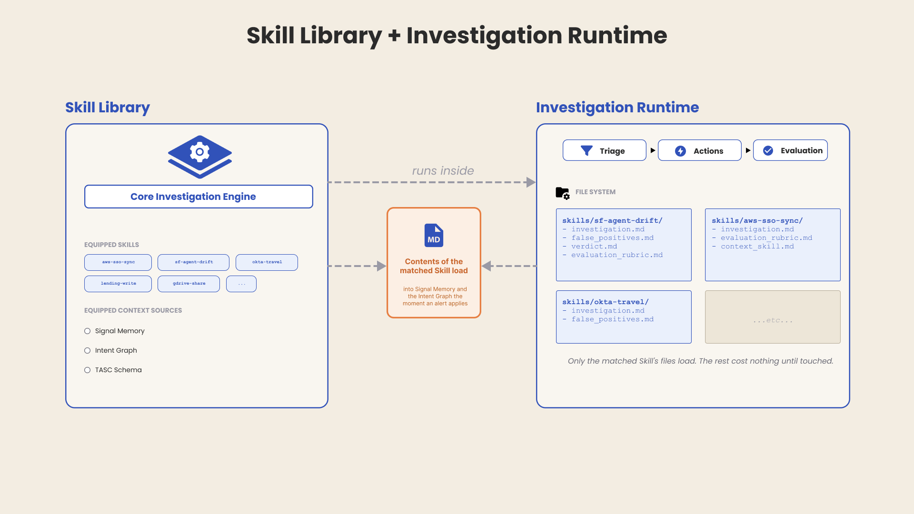The height and width of the screenshot is (514, 914).
Task: Select the TASC Schema radio button
Action: pyautogui.click(x=87, y=370)
